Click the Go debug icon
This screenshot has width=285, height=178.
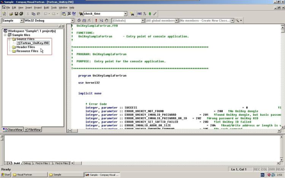101,20
